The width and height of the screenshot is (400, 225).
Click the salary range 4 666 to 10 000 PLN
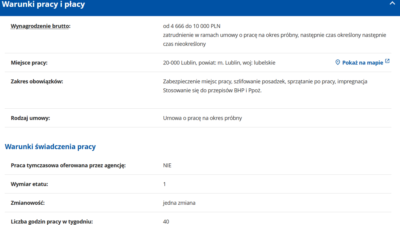(x=192, y=26)
